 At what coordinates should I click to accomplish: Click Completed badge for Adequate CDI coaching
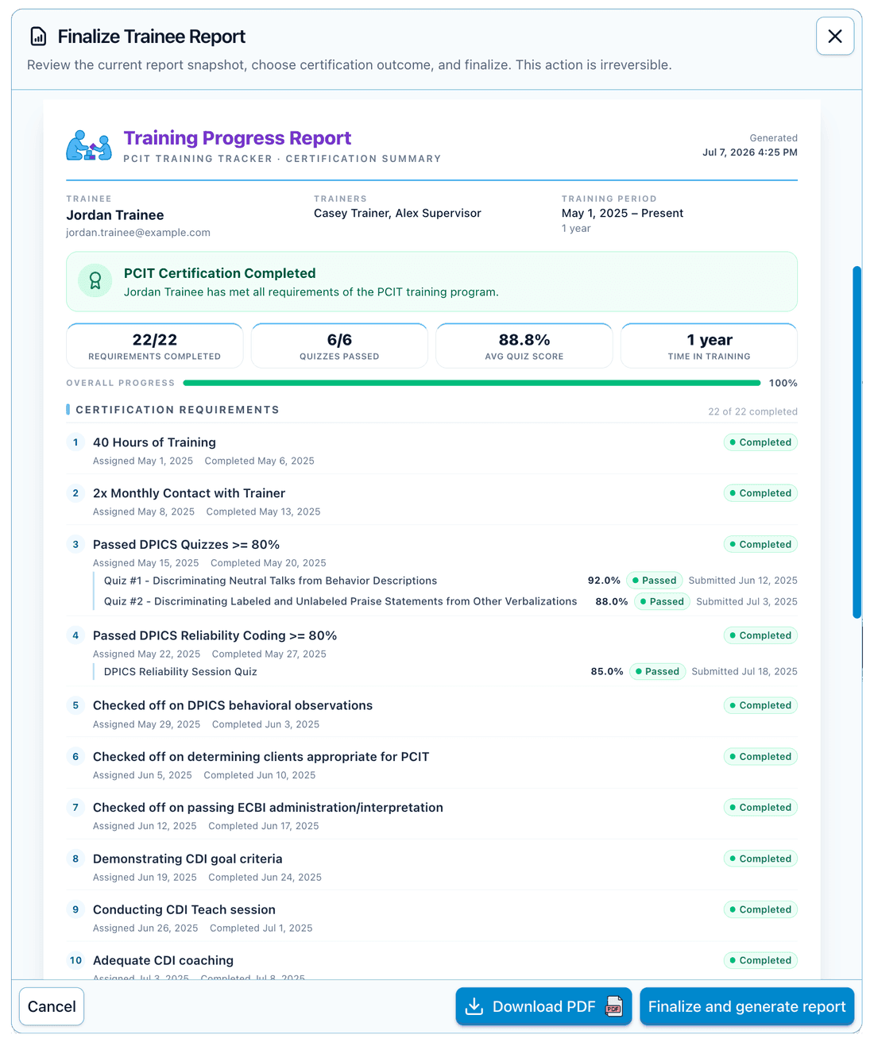pyautogui.click(x=760, y=960)
